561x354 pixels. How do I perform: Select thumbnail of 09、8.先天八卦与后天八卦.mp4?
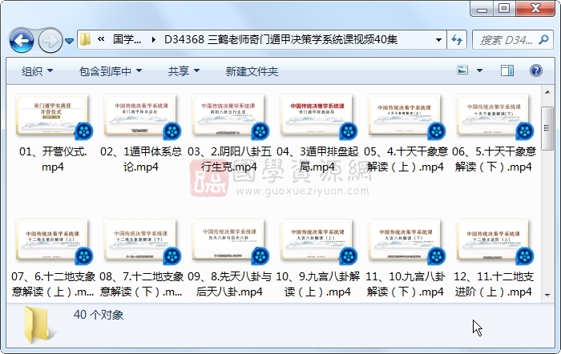[228, 239]
